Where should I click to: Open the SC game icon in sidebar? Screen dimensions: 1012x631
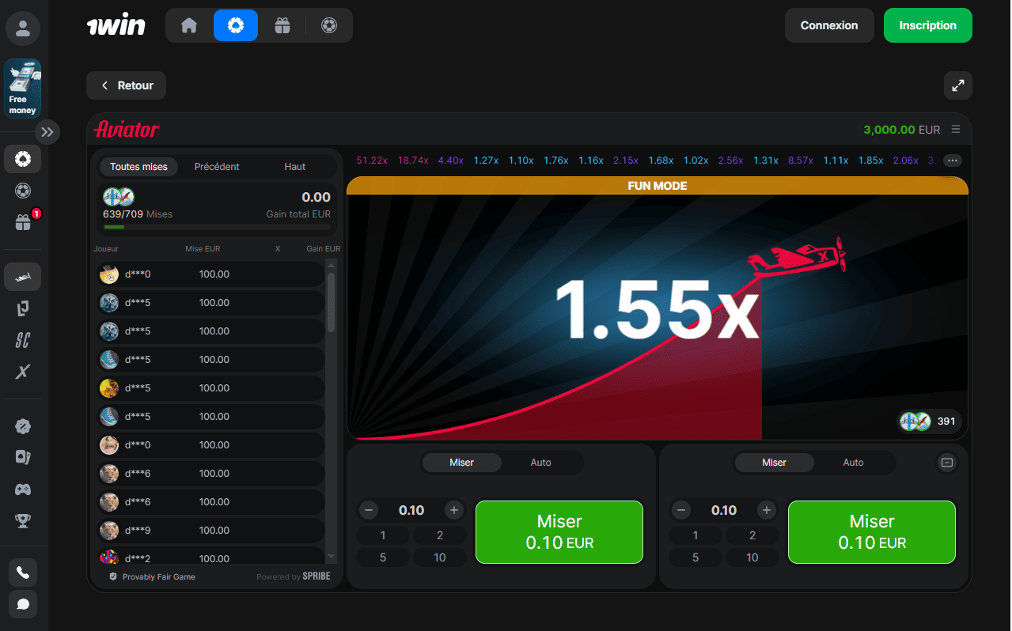23,340
